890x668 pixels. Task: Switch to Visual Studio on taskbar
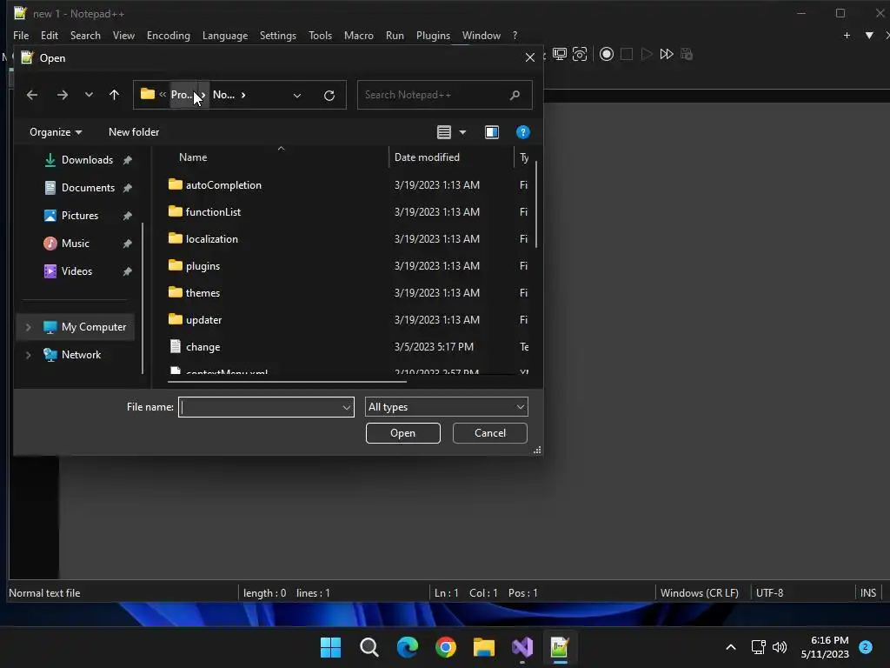[x=522, y=647]
